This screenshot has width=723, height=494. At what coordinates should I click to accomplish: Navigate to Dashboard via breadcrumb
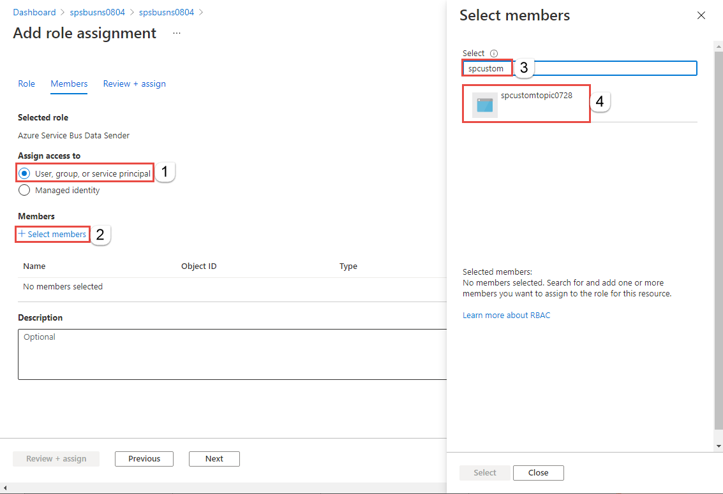[34, 12]
